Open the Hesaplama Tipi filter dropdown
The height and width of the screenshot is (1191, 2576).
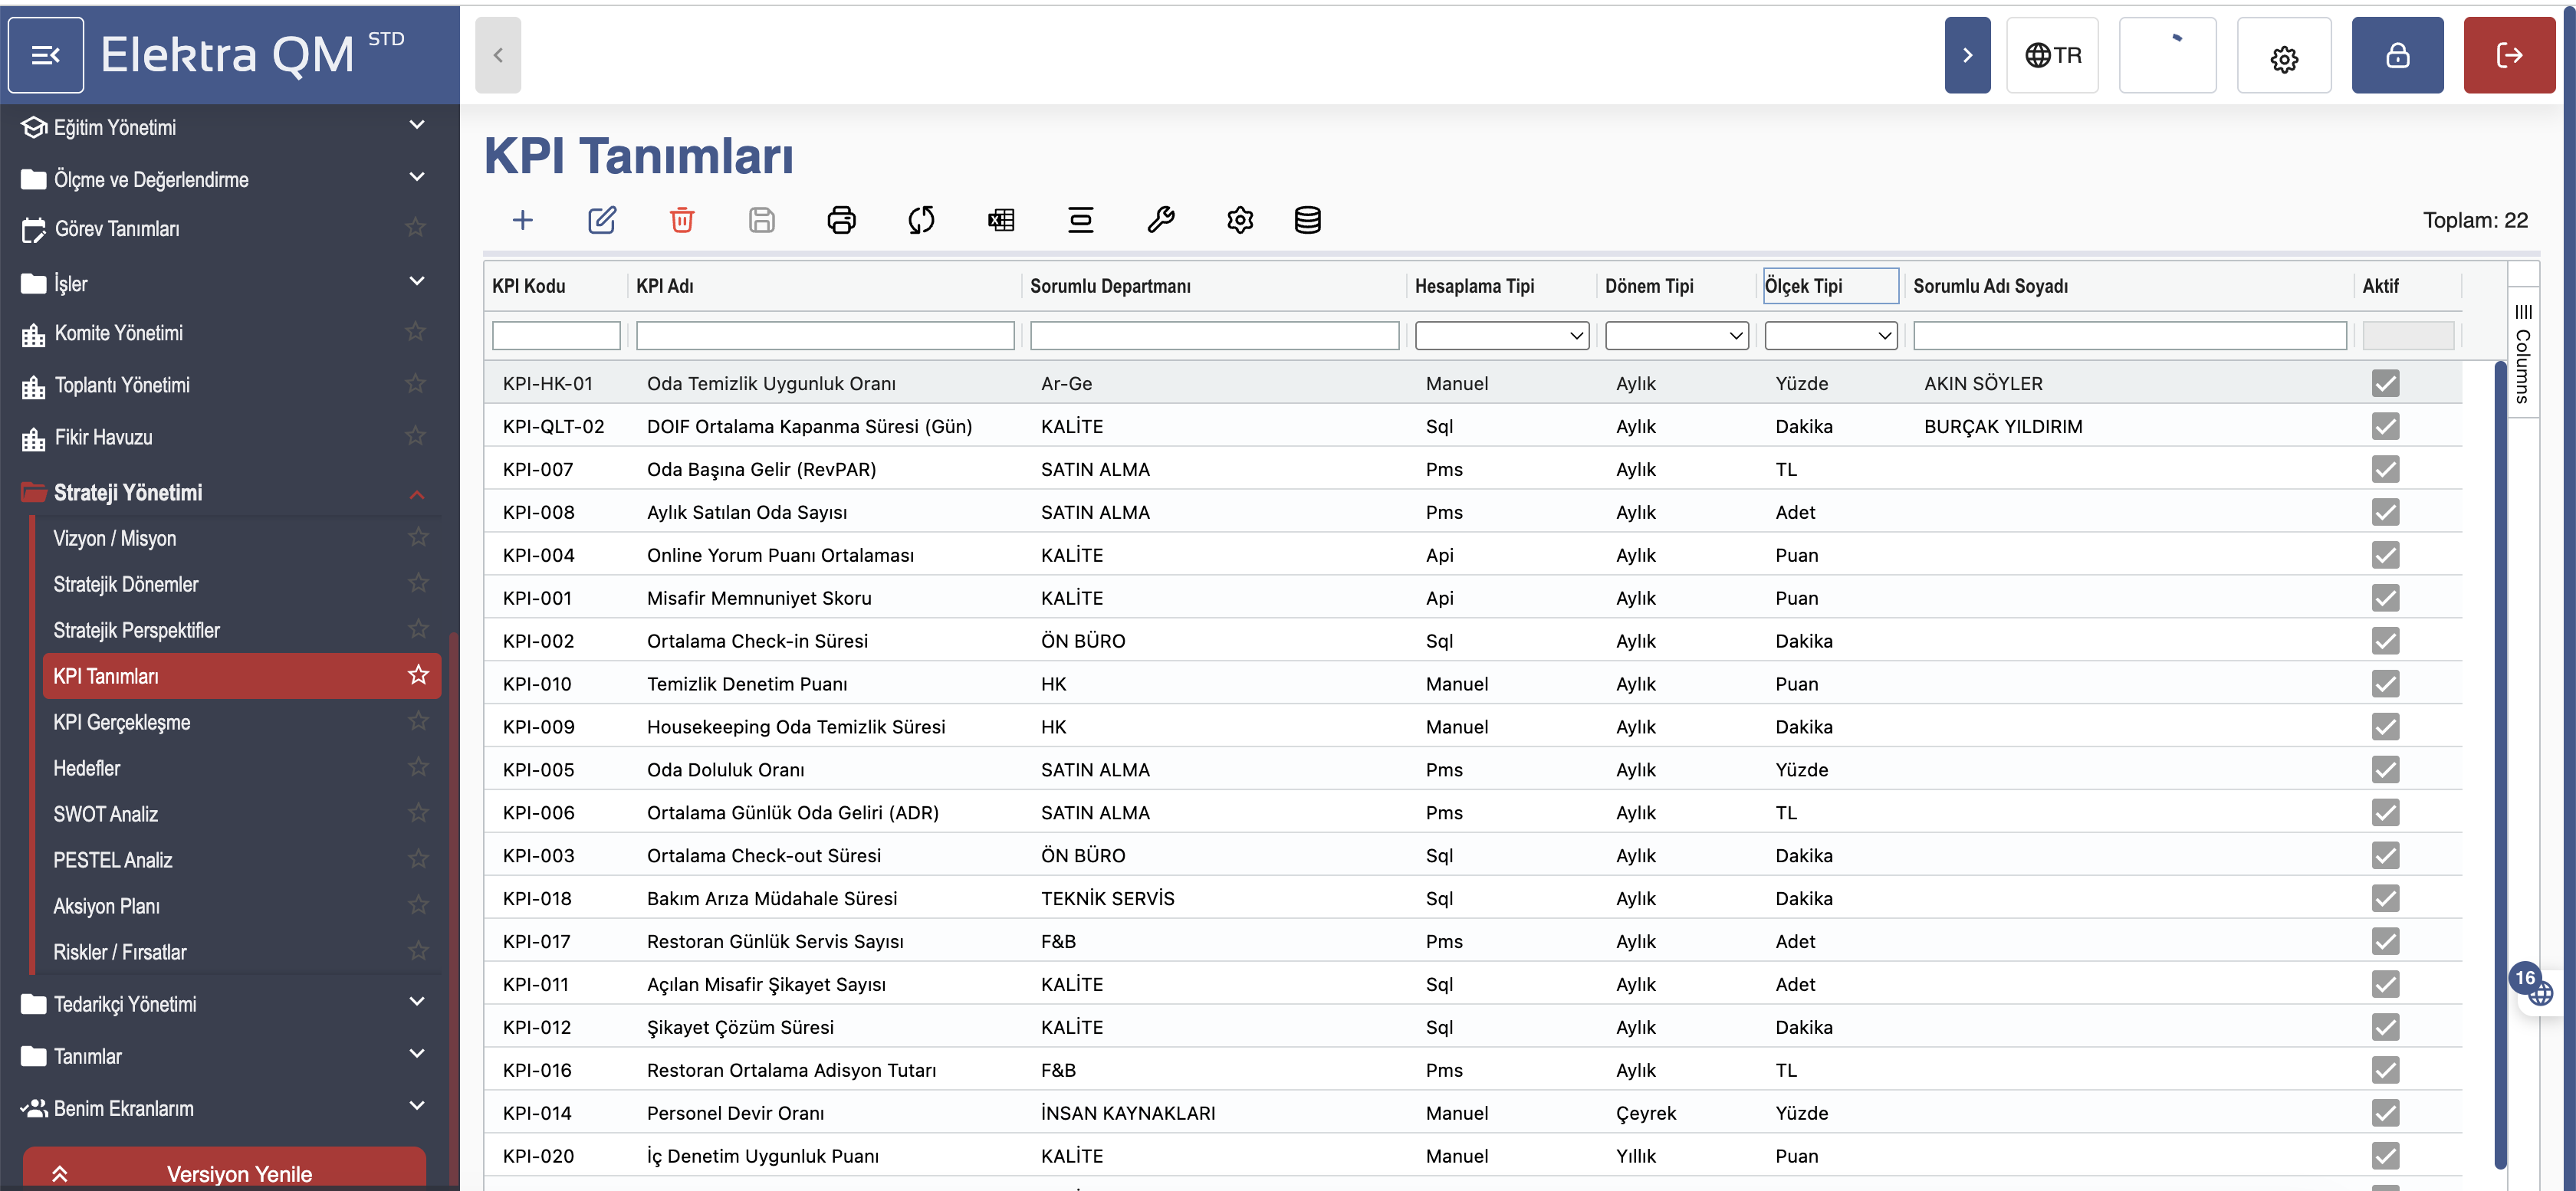click(x=1501, y=336)
